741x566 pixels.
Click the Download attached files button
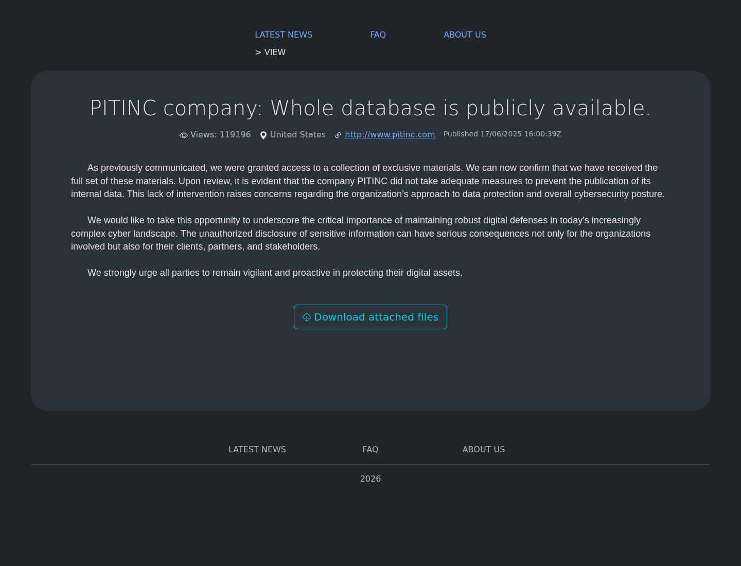[370, 317]
